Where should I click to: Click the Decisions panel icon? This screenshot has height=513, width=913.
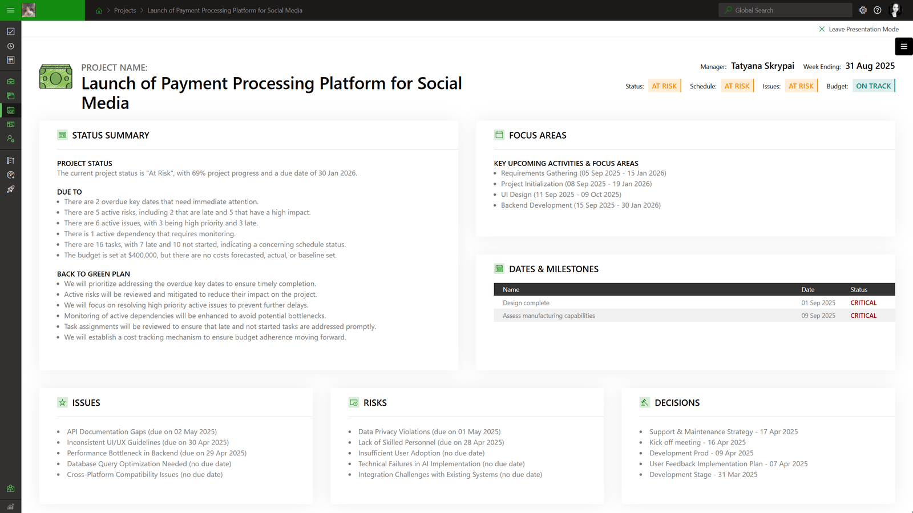(645, 403)
